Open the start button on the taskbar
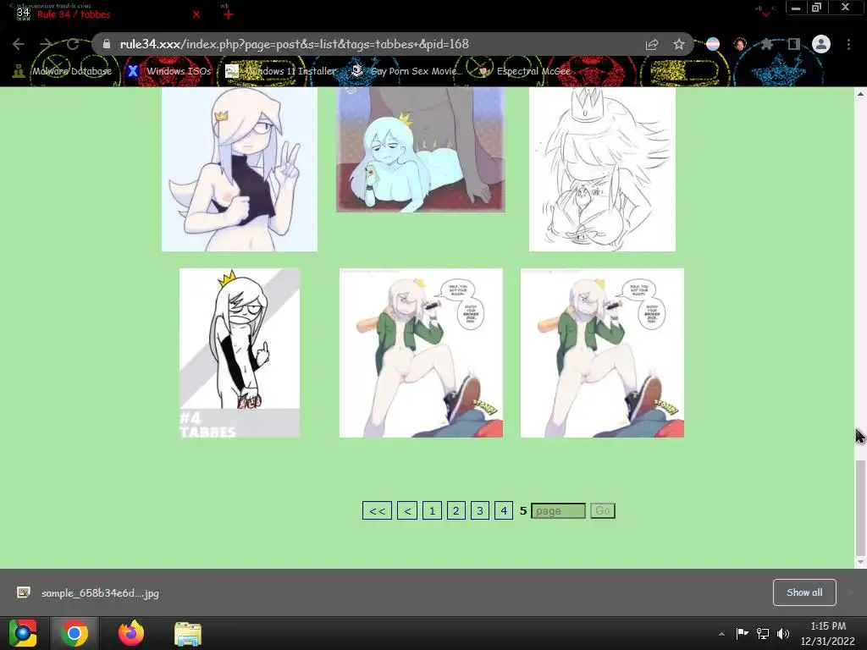This screenshot has width=867, height=650. tap(23, 633)
